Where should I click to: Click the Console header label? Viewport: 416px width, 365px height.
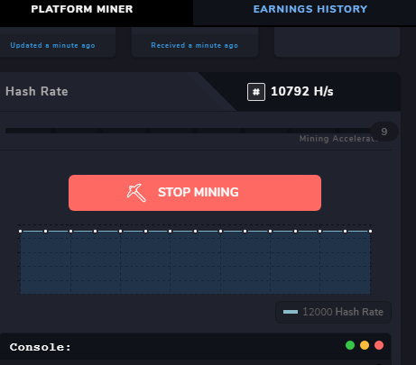[x=41, y=347]
